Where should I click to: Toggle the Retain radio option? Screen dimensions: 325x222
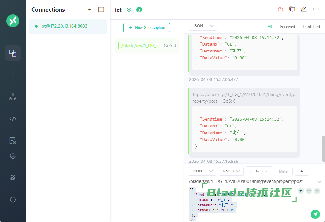click(x=259, y=171)
